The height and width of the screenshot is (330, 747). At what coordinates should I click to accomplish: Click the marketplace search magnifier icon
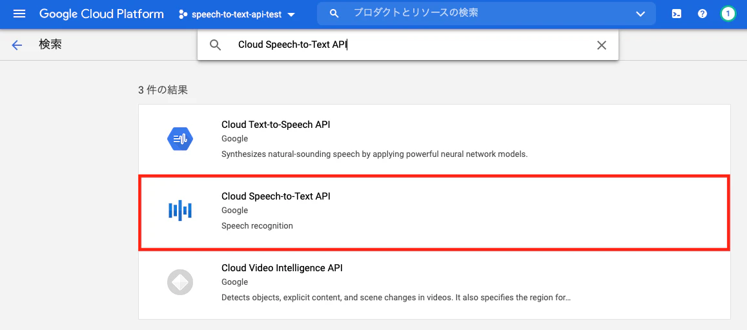pos(216,45)
